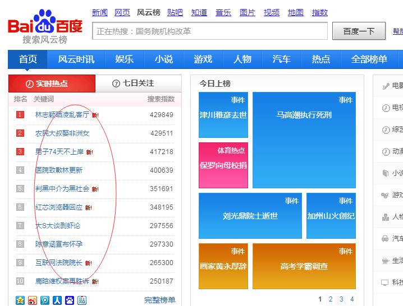Open keyword 大S大谈剥虾论
403x306 pixels.
pyautogui.click(x=58, y=226)
